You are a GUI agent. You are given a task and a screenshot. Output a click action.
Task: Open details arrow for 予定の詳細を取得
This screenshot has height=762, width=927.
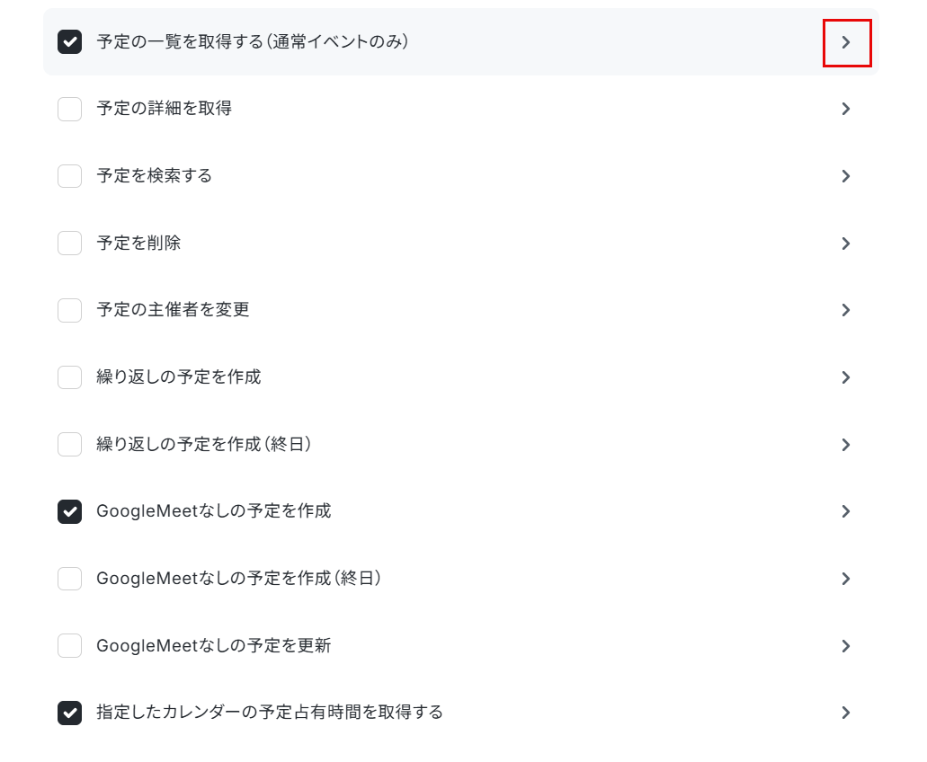(x=846, y=110)
